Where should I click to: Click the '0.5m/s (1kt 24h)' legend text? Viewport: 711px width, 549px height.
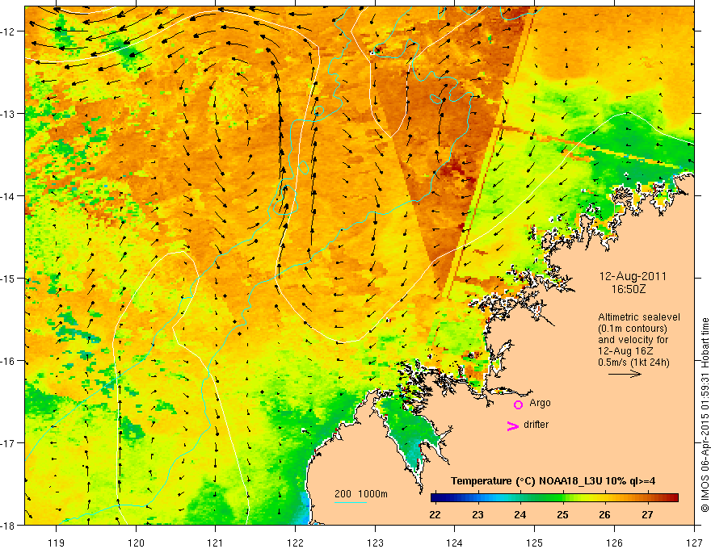point(633,363)
